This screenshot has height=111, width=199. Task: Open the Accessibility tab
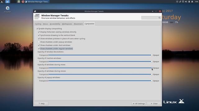point(55,24)
